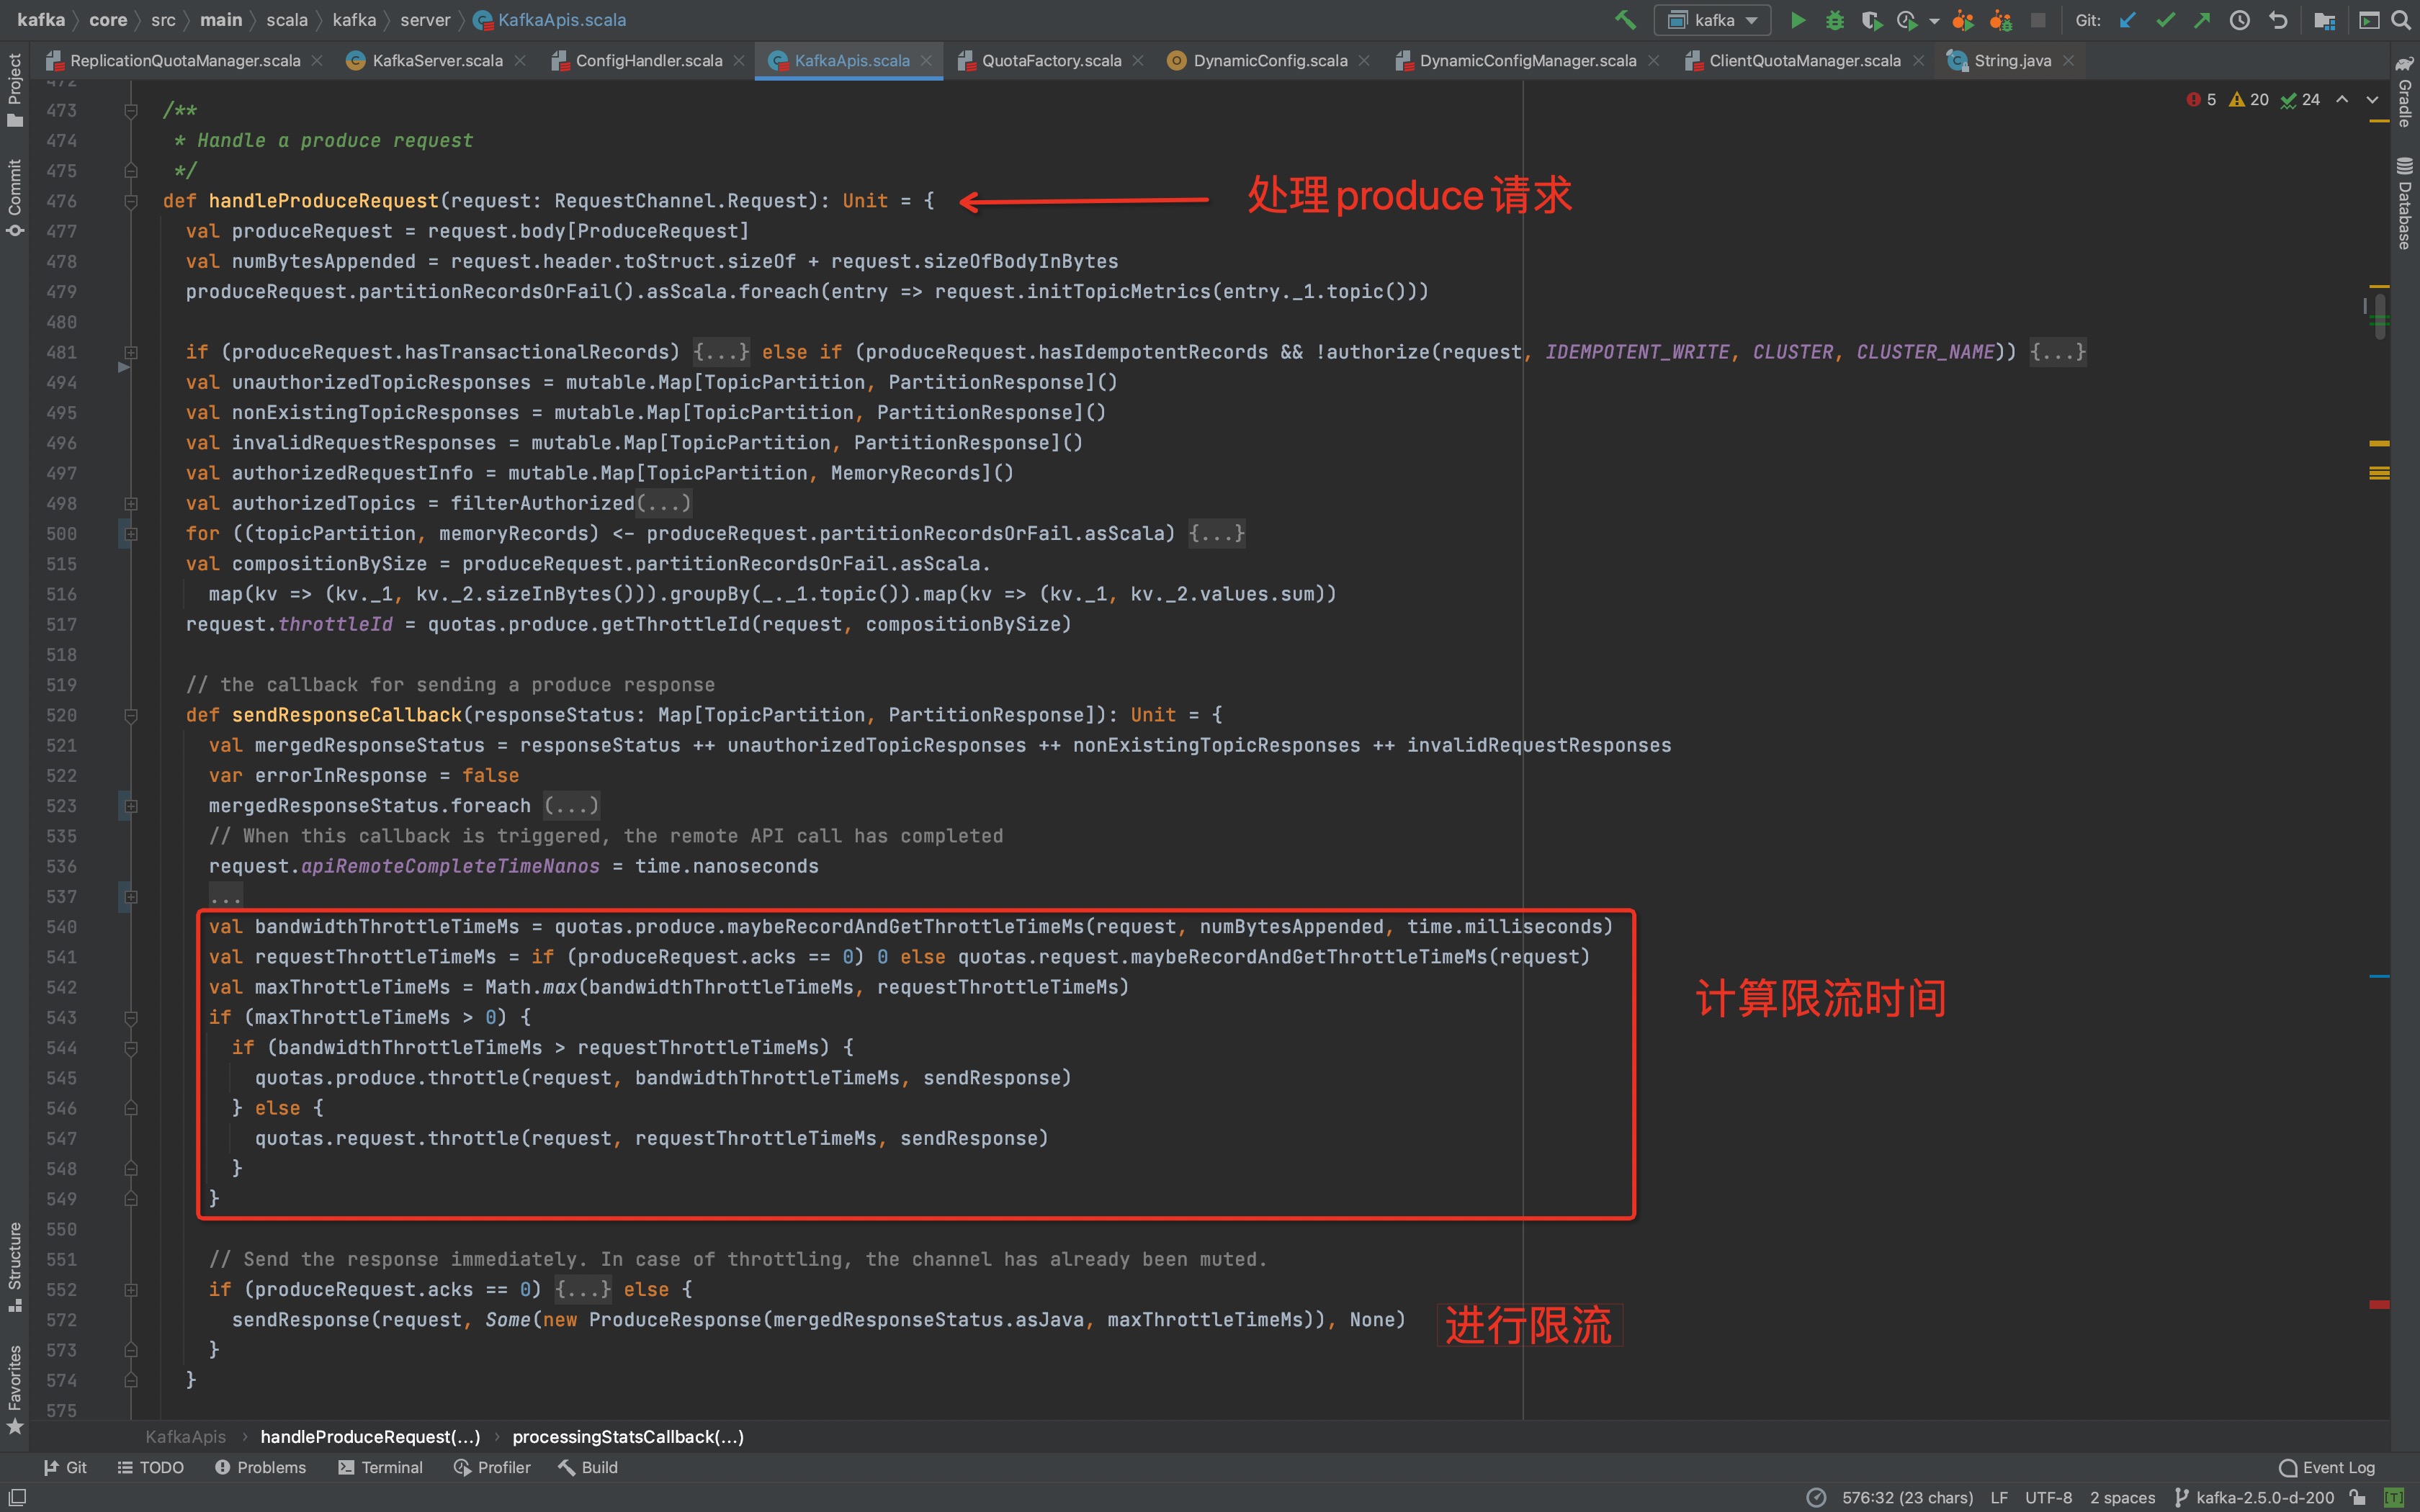Switch to the KafkaServer.scala tab
Viewport: 2420px width, 1512px height.
click(436, 61)
